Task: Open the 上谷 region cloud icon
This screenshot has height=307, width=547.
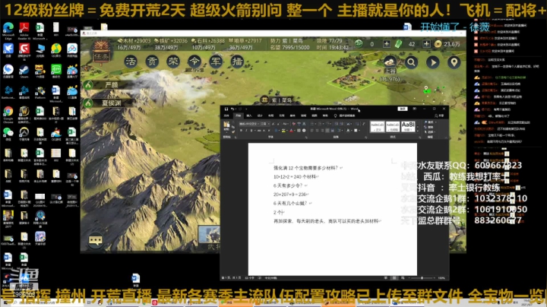Action: (390, 62)
